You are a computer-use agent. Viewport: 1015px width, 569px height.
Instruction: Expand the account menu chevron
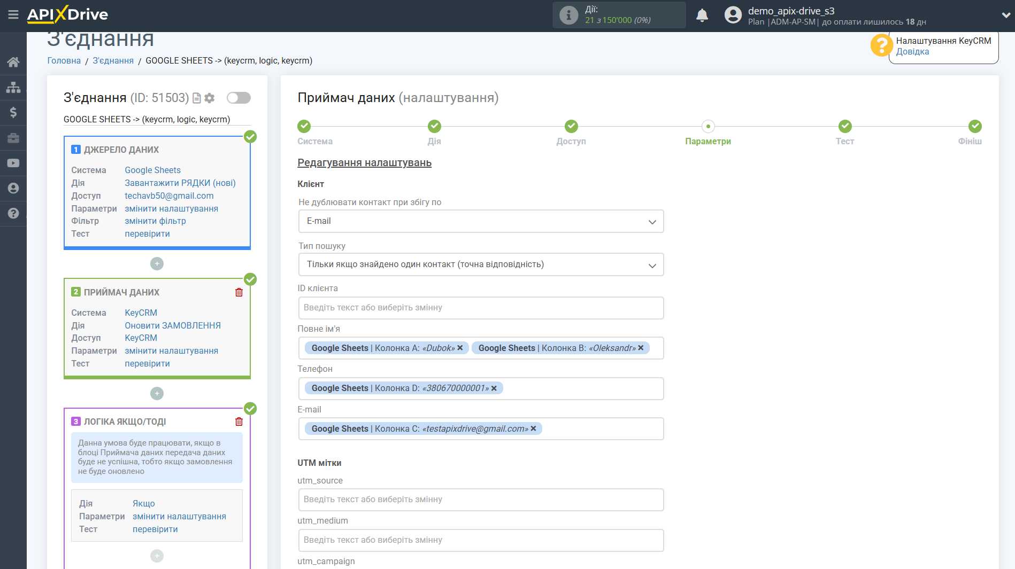[x=1006, y=15]
